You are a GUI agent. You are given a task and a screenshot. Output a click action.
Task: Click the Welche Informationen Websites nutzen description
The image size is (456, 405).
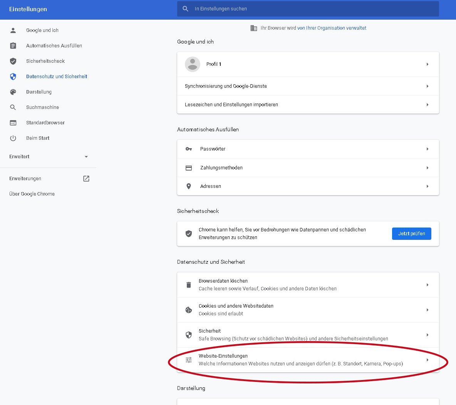point(301,364)
